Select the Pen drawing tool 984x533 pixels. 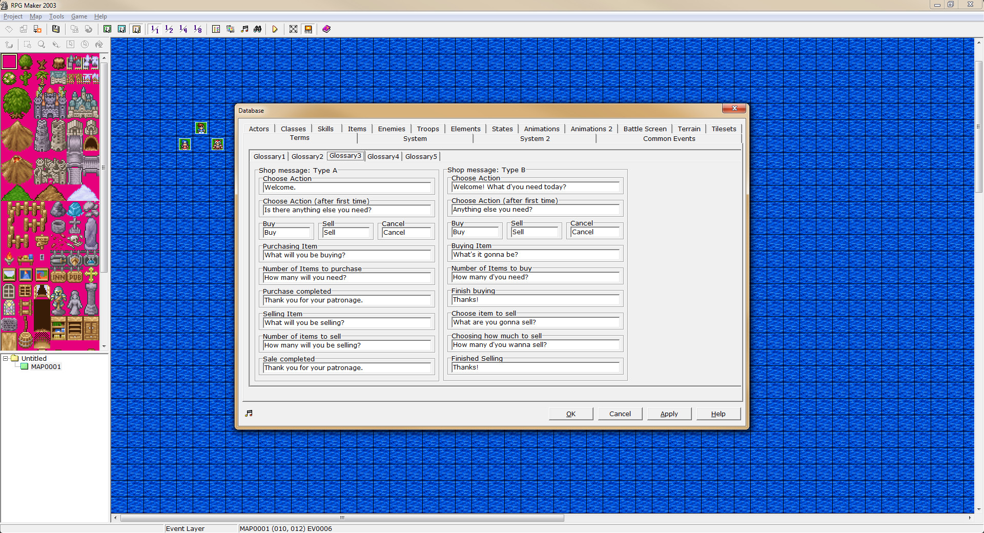[x=56, y=45]
